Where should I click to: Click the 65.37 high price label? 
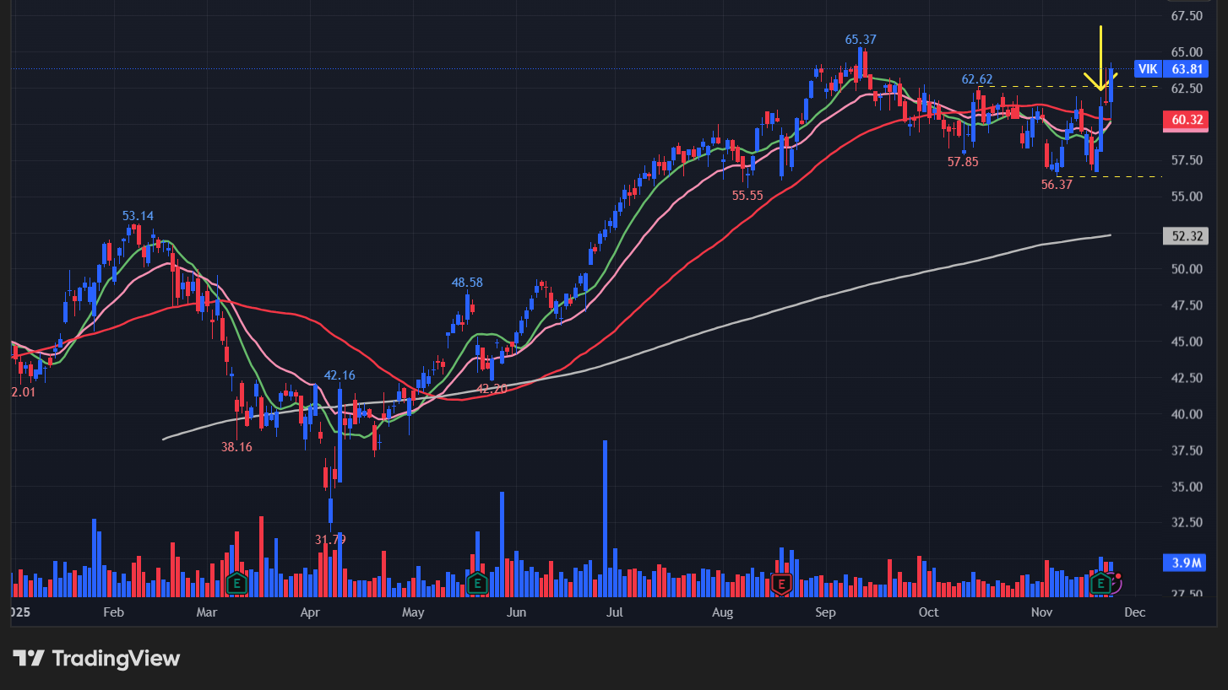861,40
